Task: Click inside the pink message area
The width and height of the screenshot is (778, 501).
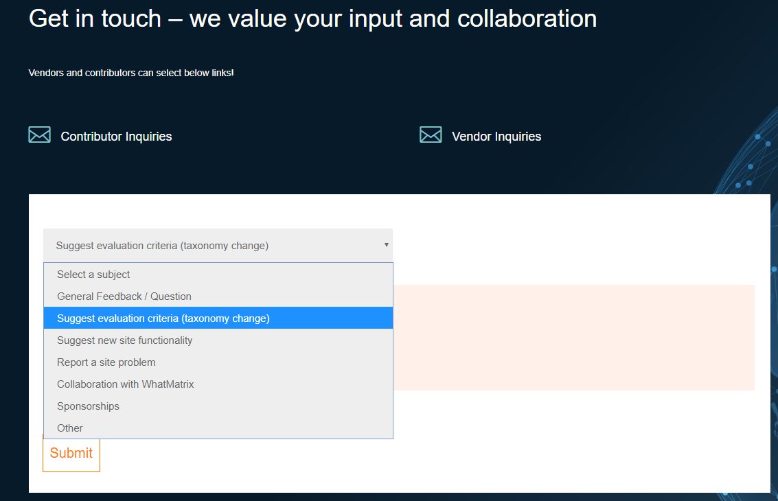Action: (573, 337)
